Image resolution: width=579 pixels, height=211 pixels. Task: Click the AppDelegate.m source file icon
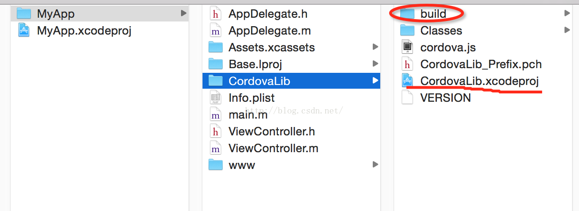215,31
